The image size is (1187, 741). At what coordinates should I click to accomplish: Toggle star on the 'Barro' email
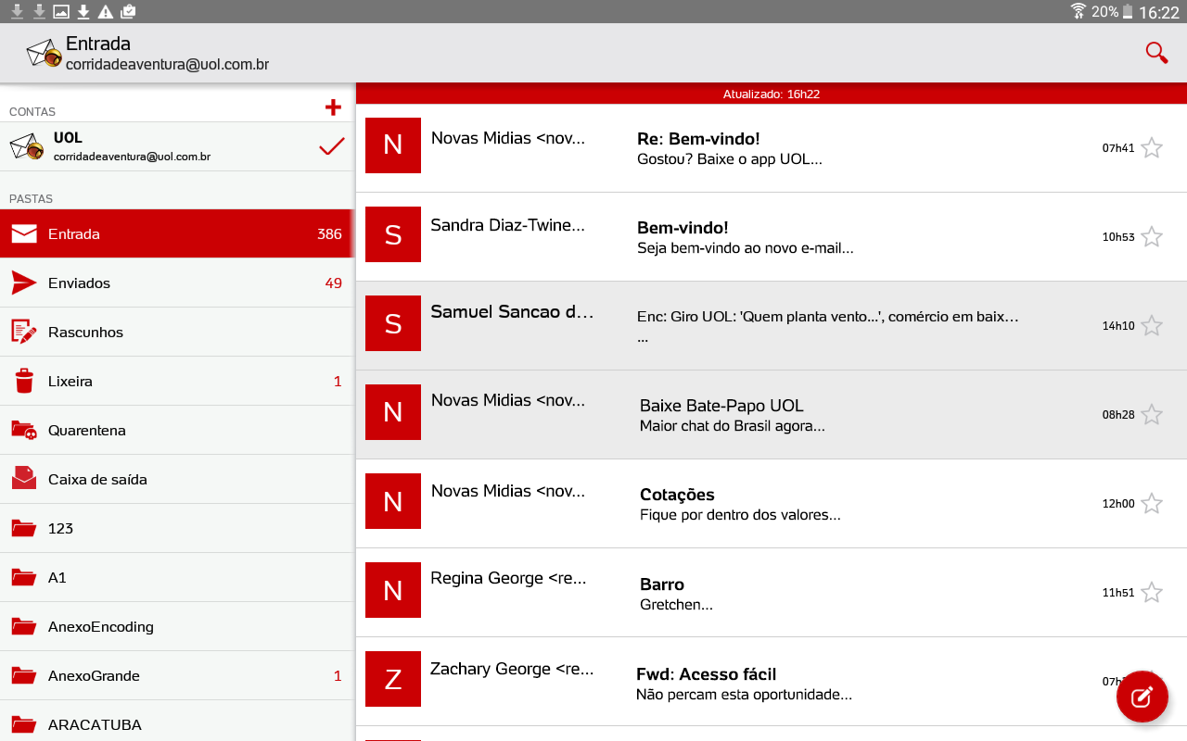pos(1152,593)
